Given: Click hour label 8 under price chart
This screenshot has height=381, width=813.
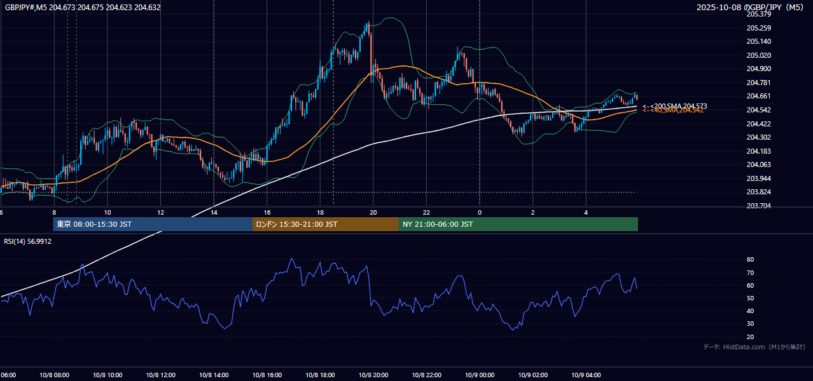Looking at the screenshot, I should (54, 213).
